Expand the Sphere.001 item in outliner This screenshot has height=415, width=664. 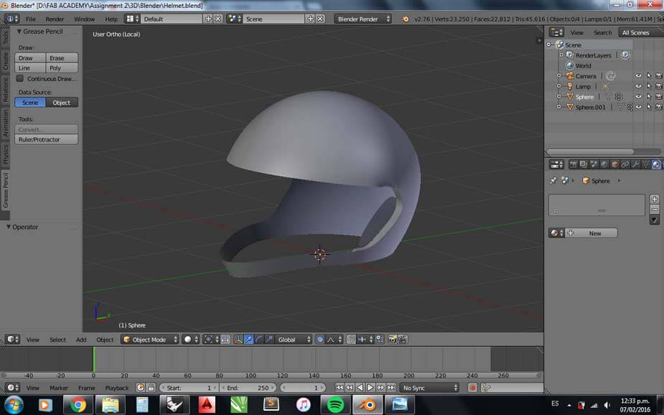pos(558,107)
